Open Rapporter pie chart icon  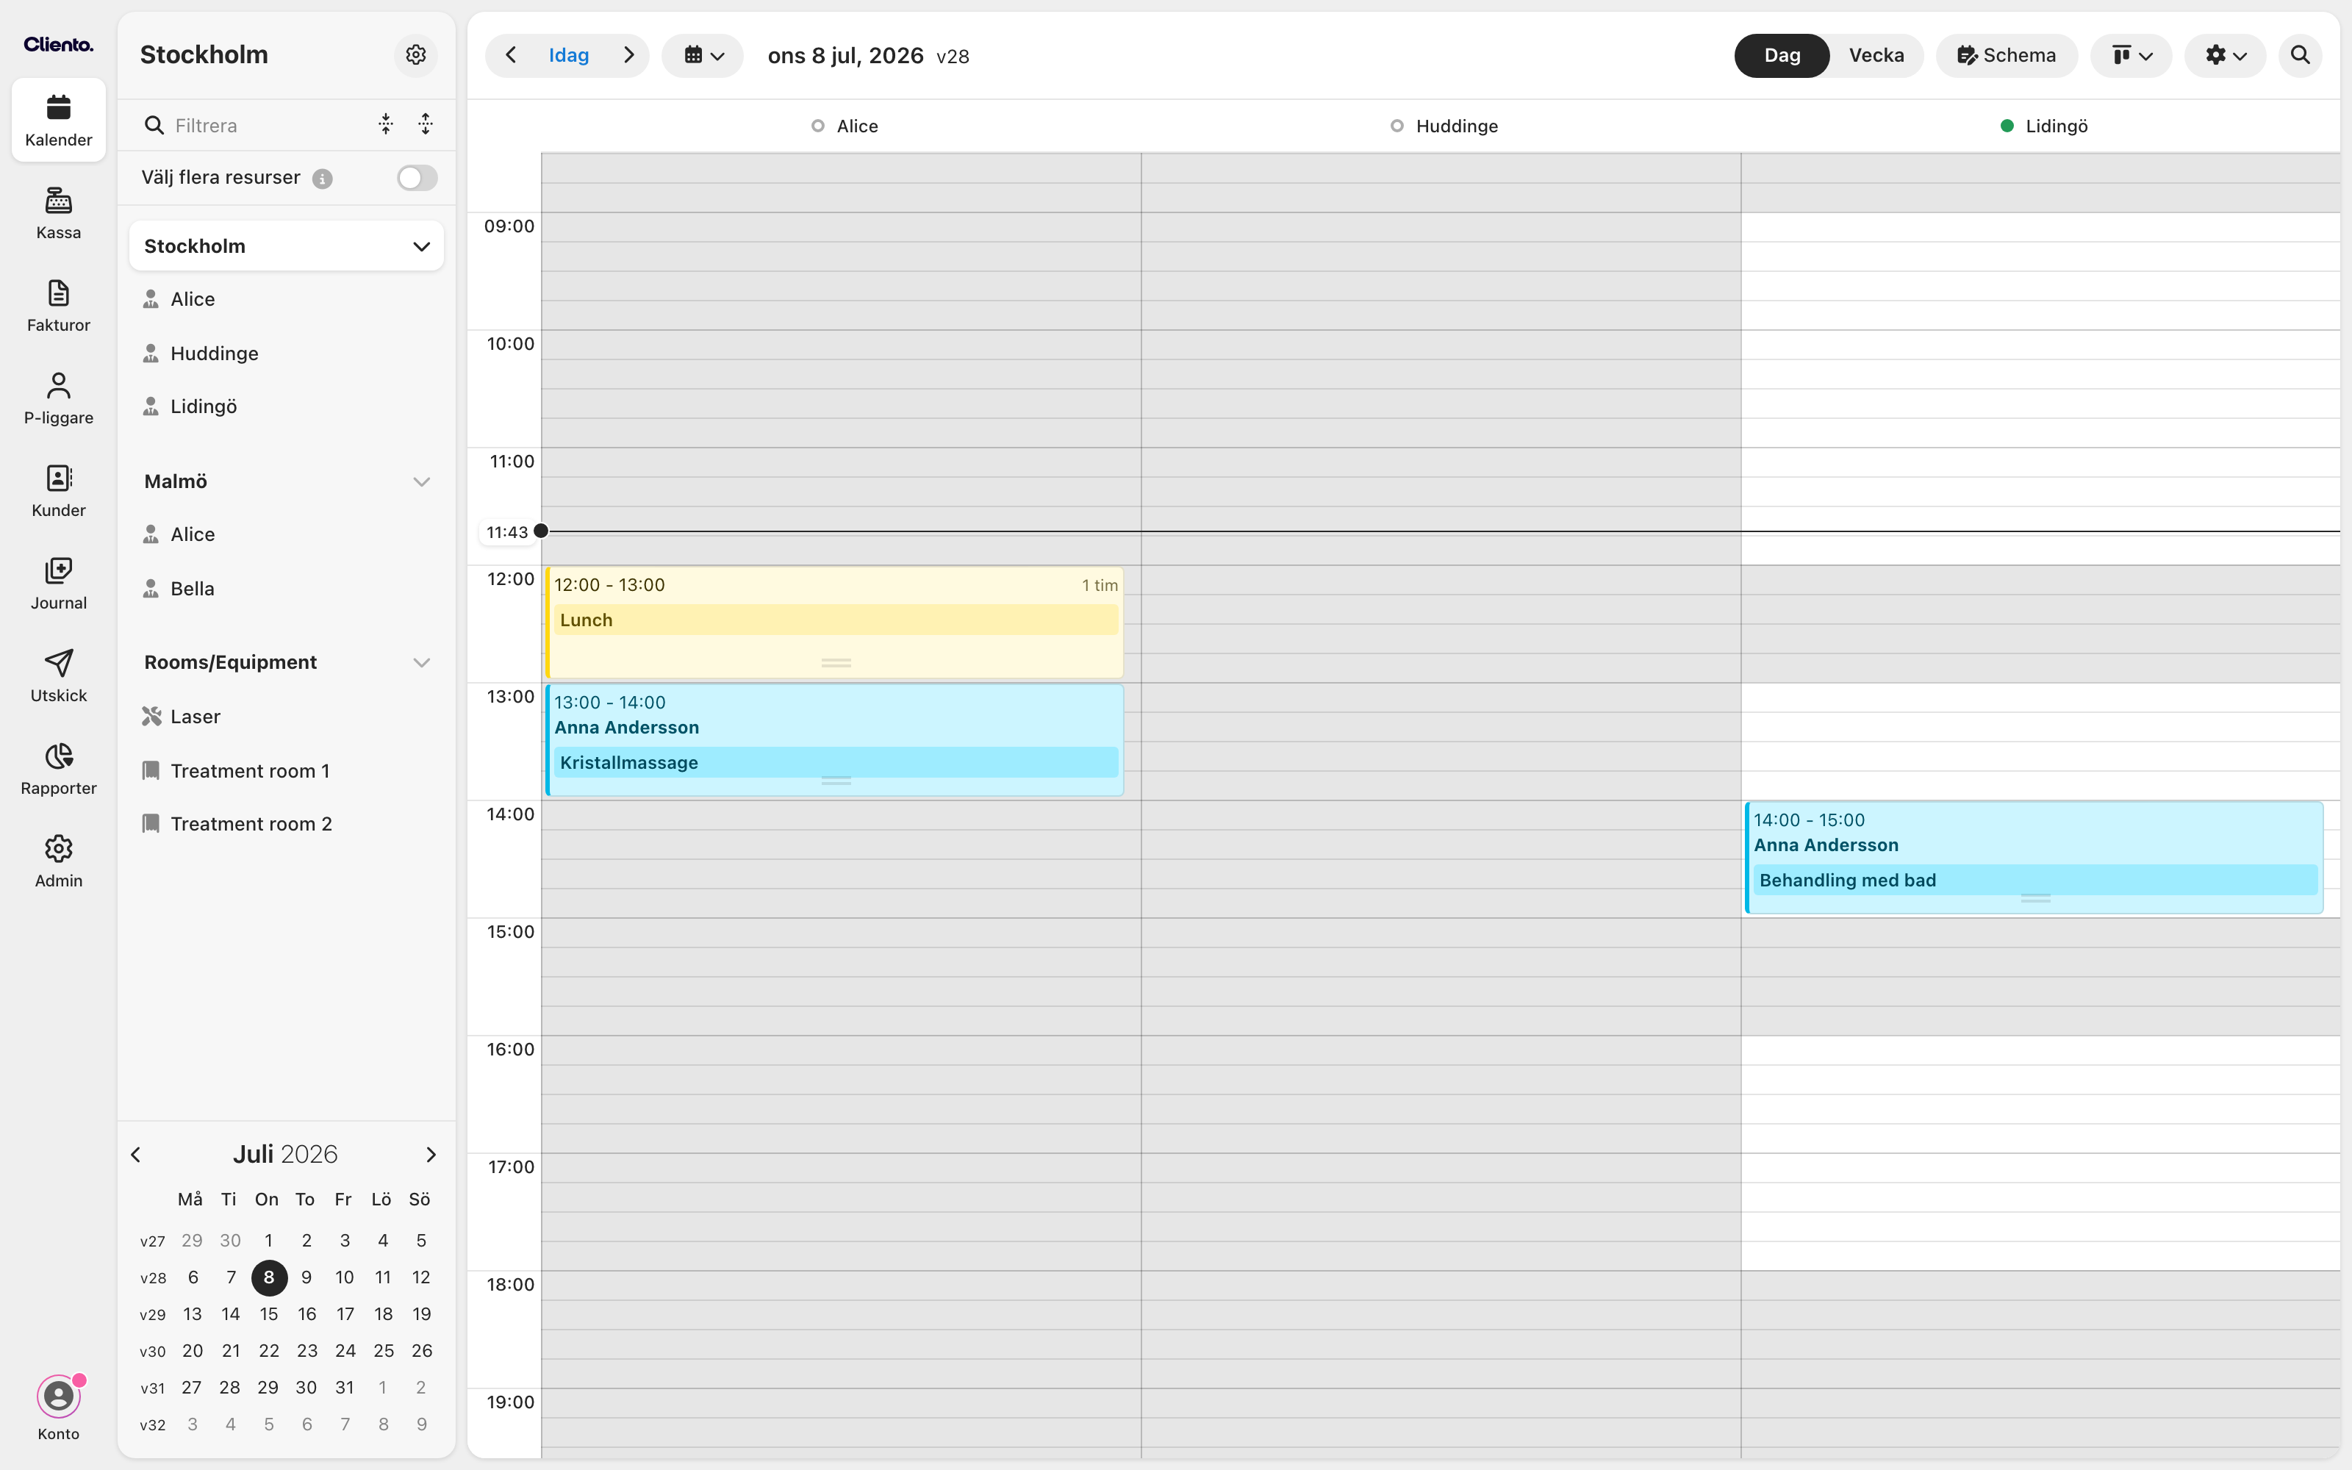[x=58, y=756]
